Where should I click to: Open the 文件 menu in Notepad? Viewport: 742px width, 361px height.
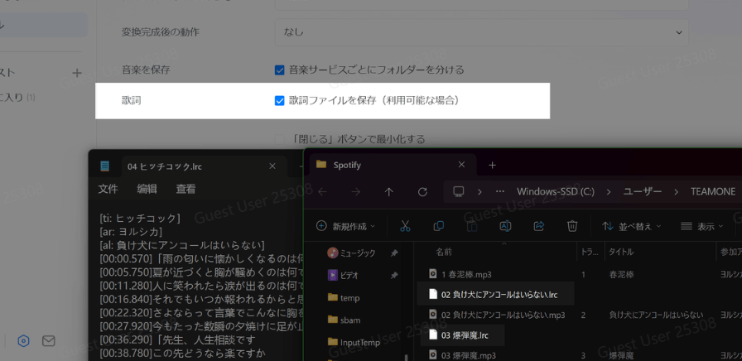(x=108, y=189)
